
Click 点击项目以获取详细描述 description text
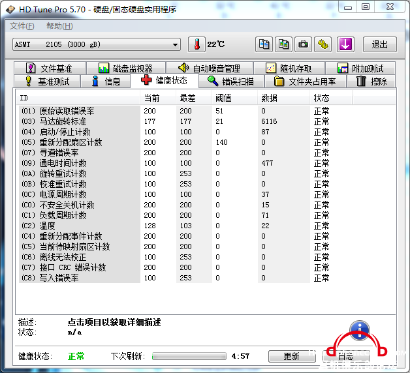[x=114, y=322]
